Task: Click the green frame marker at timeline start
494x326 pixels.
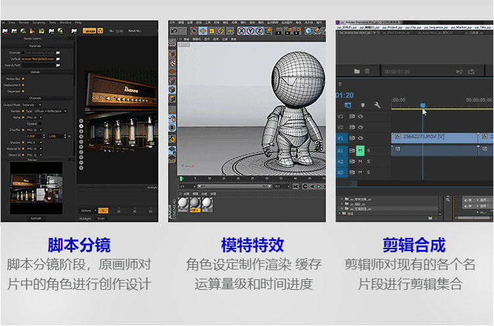Action: click(181, 179)
